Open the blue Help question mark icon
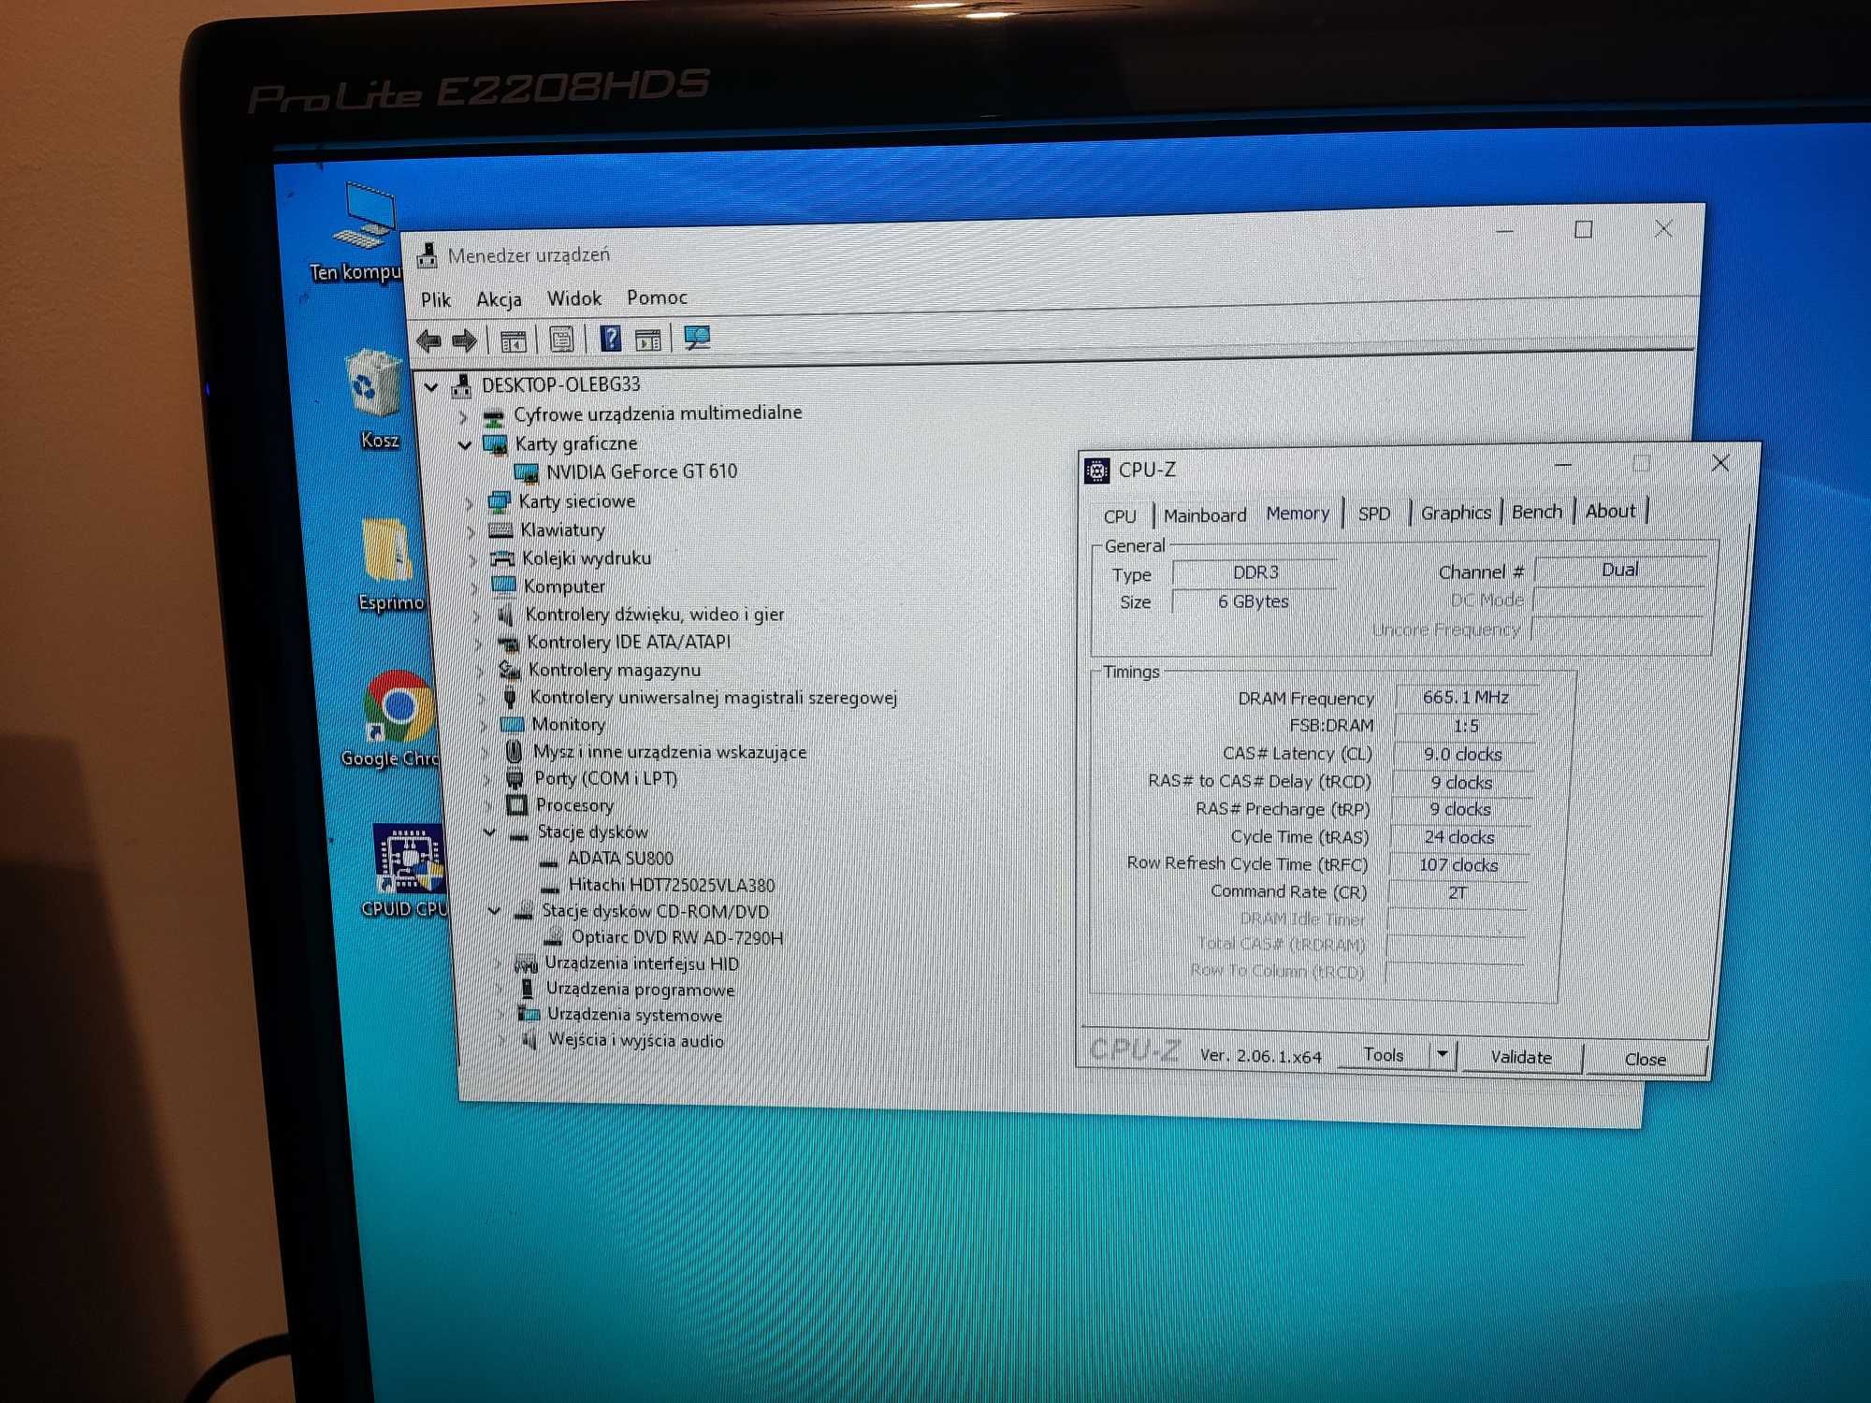This screenshot has width=1871, height=1403. click(611, 339)
